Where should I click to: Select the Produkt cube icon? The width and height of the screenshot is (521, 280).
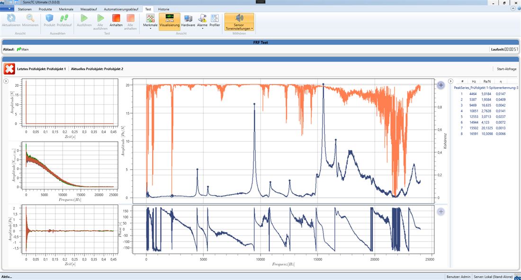(x=50, y=18)
